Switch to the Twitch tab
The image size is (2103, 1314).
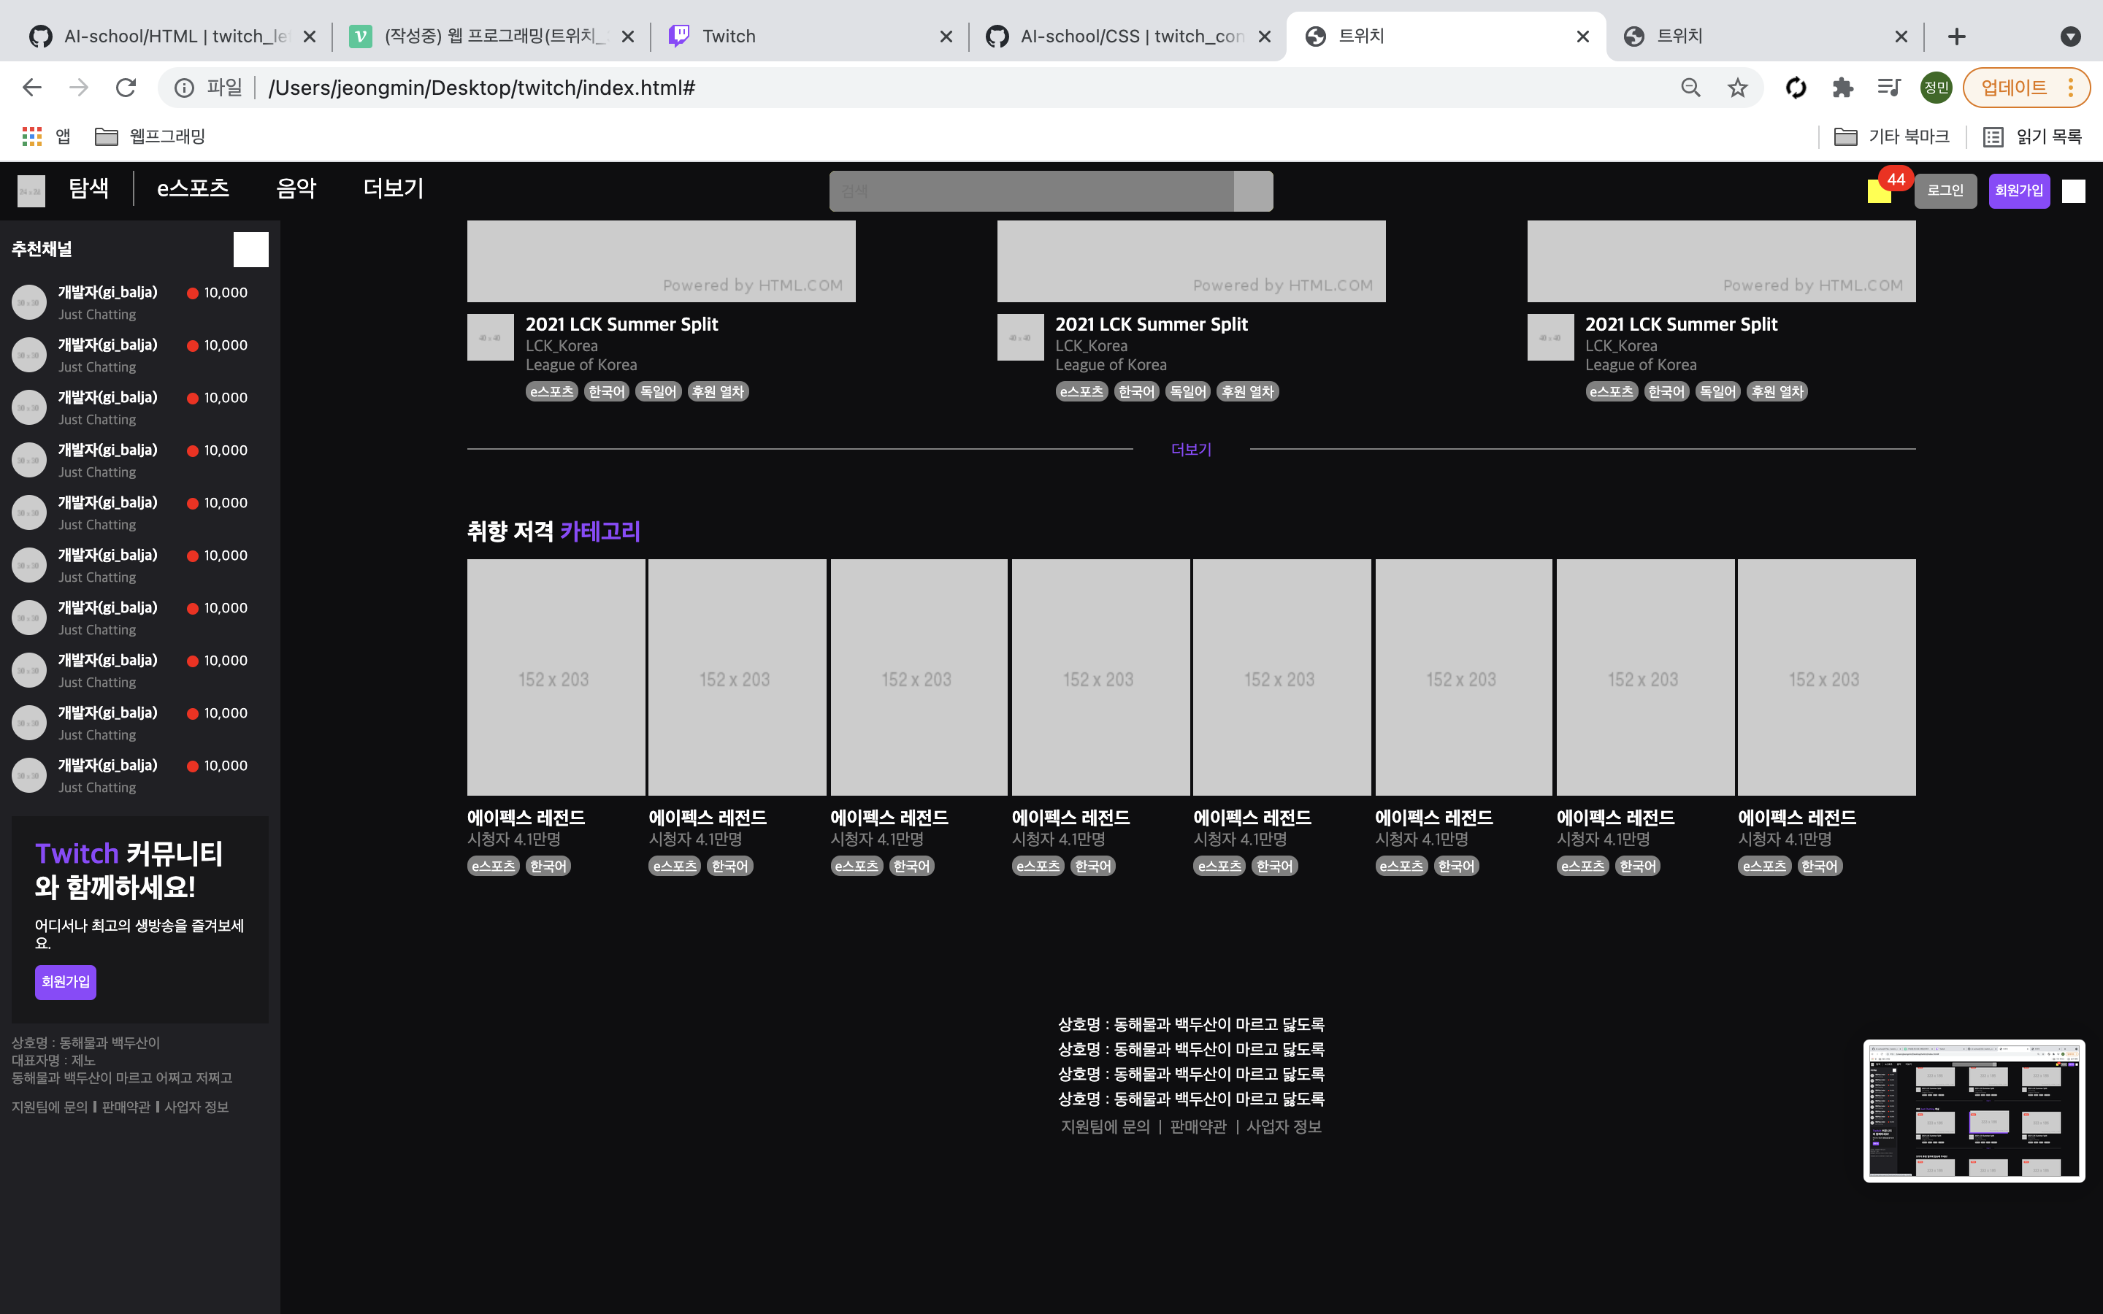pos(810,36)
